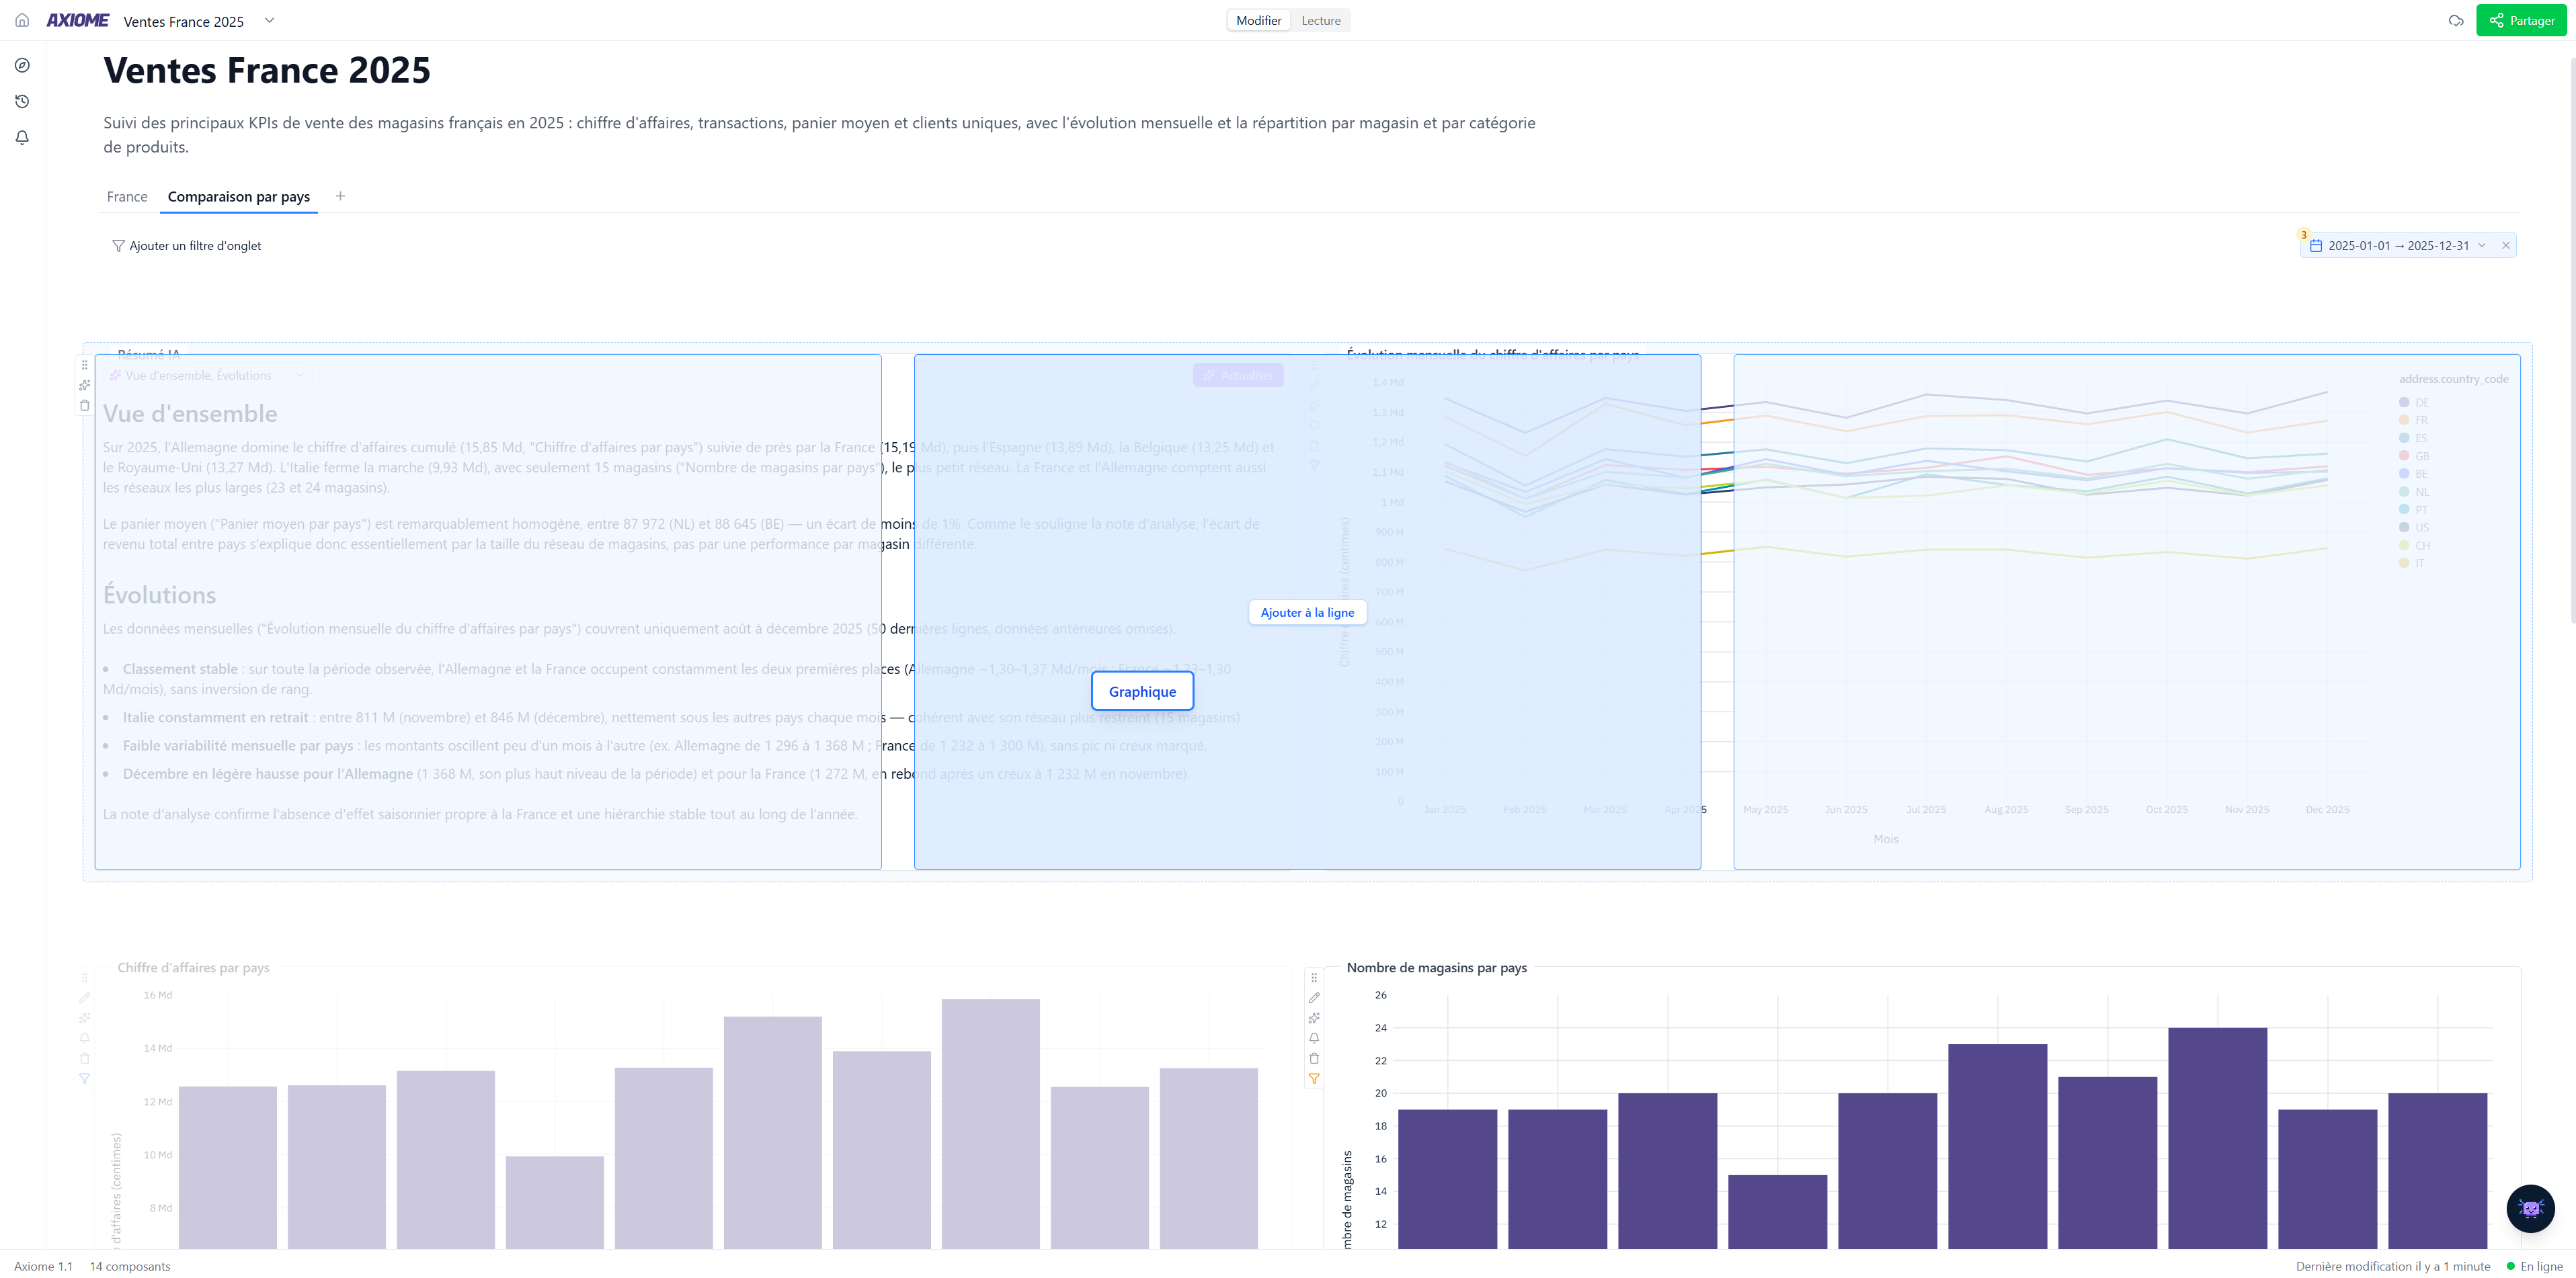Add a new tab with the plus icon
2576x1278 pixels.
(340, 196)
